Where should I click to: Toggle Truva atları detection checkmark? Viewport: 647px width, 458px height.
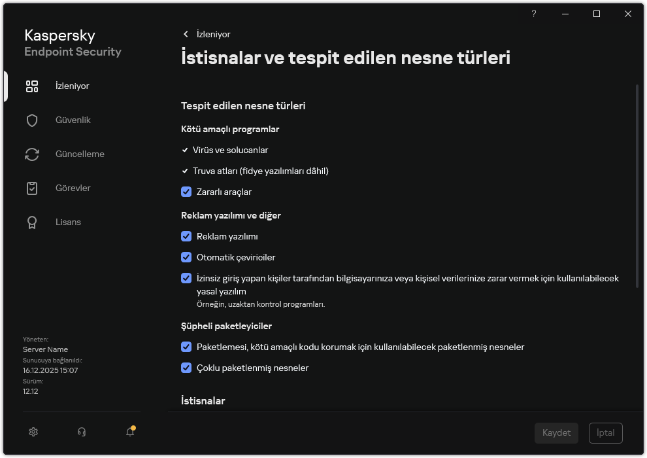point(185,171)
